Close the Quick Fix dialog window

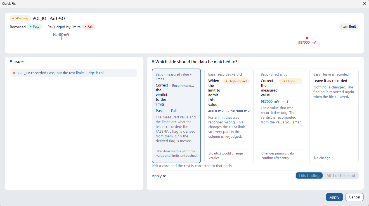click(364, 4)
